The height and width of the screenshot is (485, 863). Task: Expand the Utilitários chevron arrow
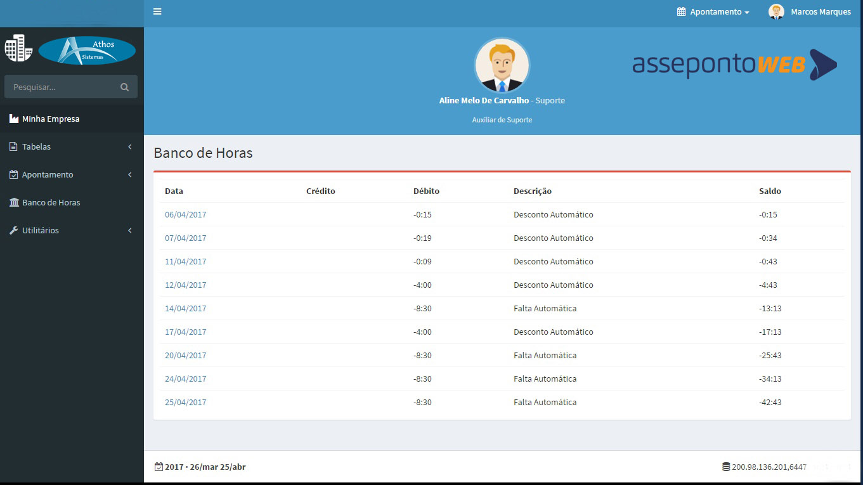point(130,230)
